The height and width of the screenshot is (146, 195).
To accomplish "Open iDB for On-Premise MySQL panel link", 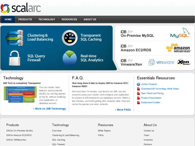I will pyautogui.click(x=137, y=34).
